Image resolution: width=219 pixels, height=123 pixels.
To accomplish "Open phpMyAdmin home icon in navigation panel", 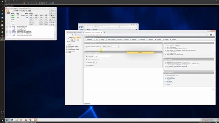I will pos(71,40).
